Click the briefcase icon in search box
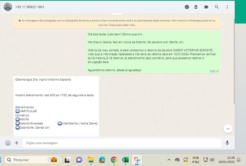 point(54,160)
